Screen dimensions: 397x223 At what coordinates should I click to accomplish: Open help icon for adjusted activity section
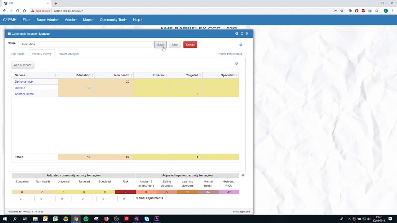tap(243, 175)
